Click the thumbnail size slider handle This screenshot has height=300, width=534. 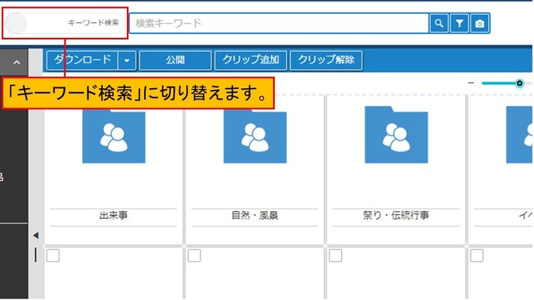519,83
